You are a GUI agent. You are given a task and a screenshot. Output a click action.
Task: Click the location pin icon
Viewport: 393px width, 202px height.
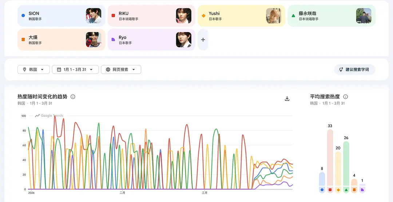click(24, 70)
